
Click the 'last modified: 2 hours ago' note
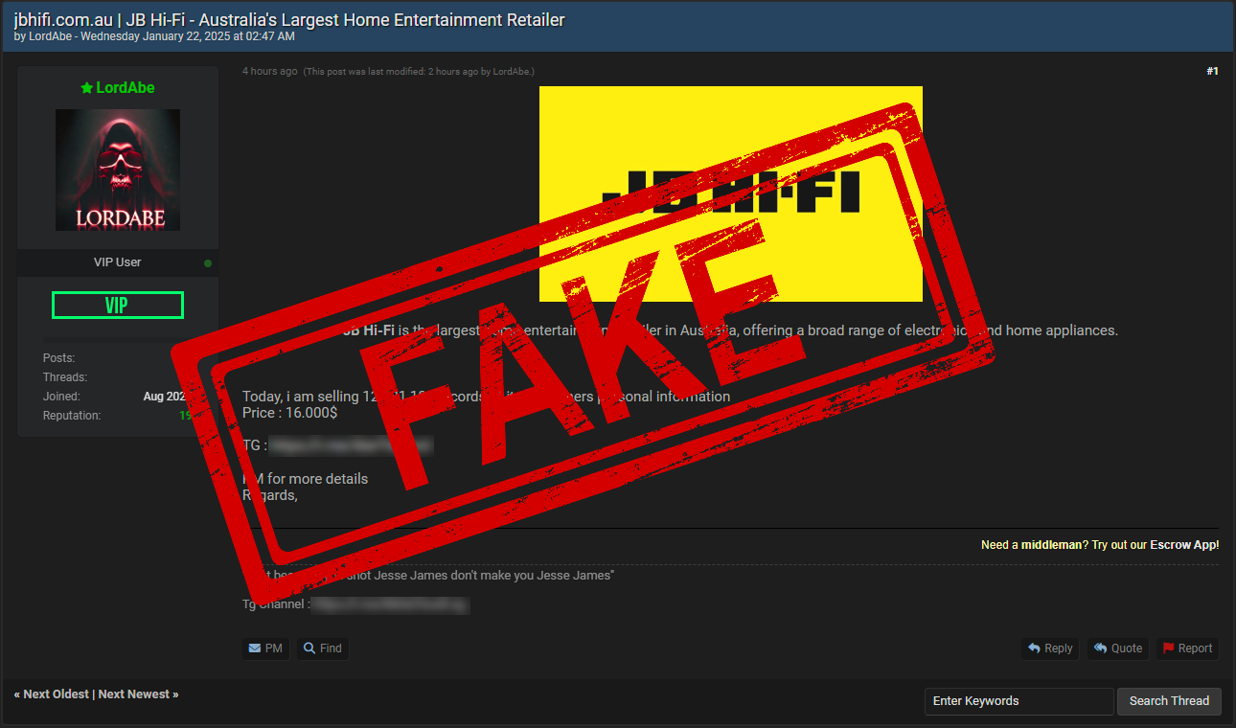tap(419, 72)
